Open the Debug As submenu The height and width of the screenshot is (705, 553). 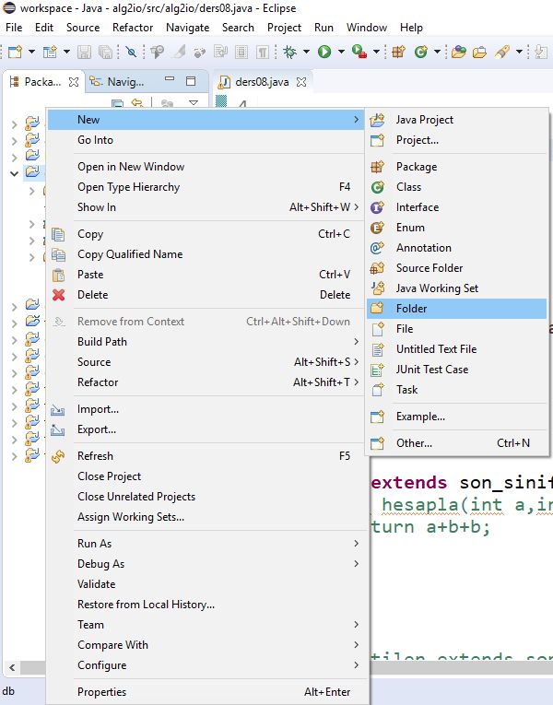point(206,564)
